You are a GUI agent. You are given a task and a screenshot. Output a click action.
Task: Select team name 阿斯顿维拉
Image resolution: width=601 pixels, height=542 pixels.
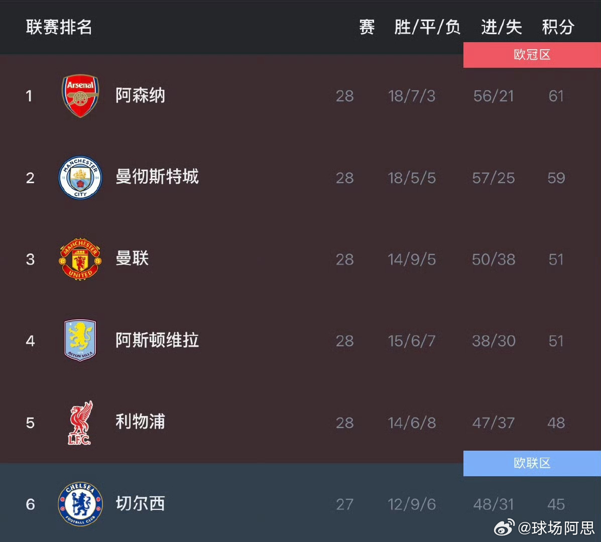(x=157, y=340)
